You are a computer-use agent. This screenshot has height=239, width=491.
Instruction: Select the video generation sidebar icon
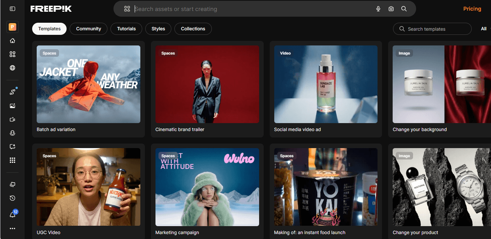tap(12, 119)
